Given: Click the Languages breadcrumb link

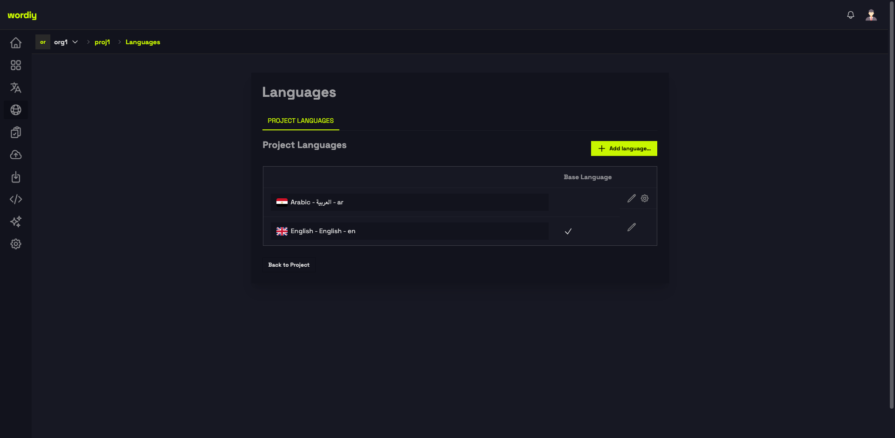Looking at the screenshot, I should (x=143, y=42).
